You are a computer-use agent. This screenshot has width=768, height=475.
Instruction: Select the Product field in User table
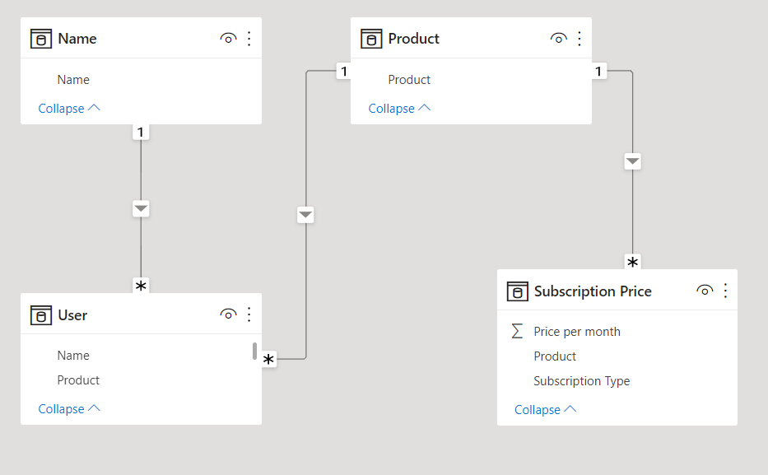tap(78, 380)
